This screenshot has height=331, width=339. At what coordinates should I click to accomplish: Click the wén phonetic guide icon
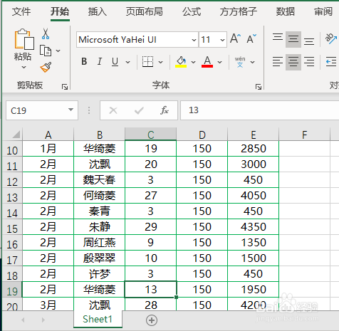click(x=240, y=62)
